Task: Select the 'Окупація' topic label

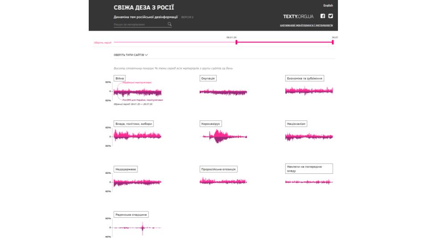Action: [x=208, y=78]
